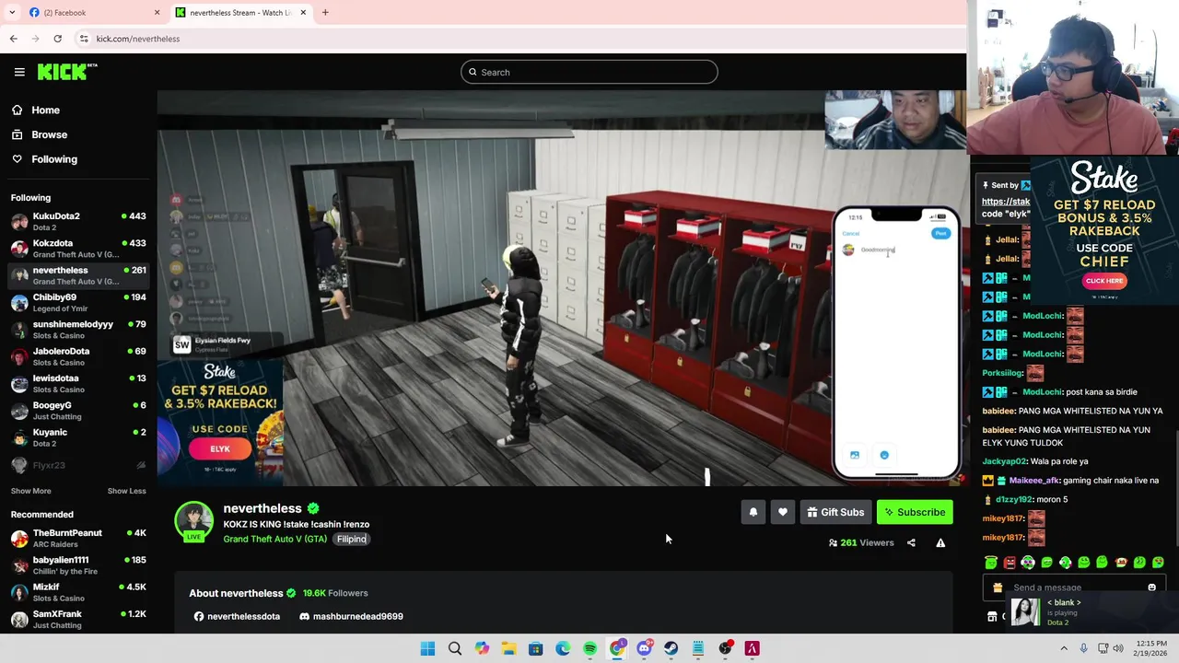Open Kuyanic channel in Following list
Image resolution: width=1179 pixels, height=663 pixels.
tap(78, 437)
